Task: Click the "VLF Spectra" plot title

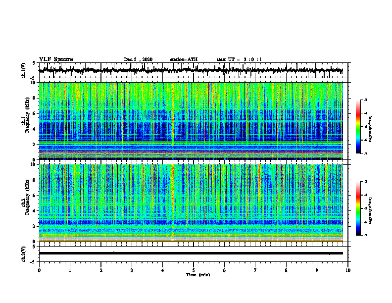Action: tap(56, 59)
